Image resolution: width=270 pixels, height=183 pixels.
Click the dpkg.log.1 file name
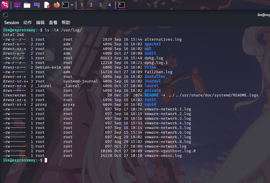tap(156, 63)
